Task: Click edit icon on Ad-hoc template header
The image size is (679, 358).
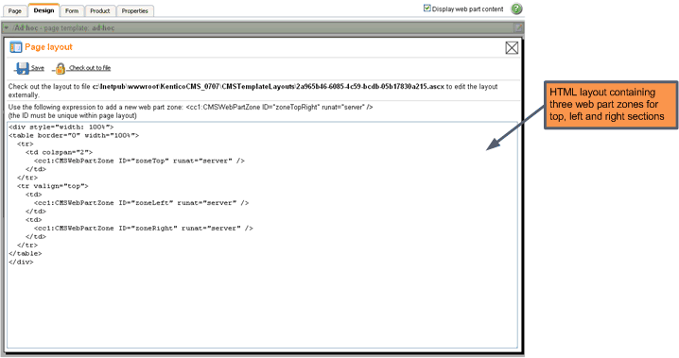Action: click(x=518, y=28)
